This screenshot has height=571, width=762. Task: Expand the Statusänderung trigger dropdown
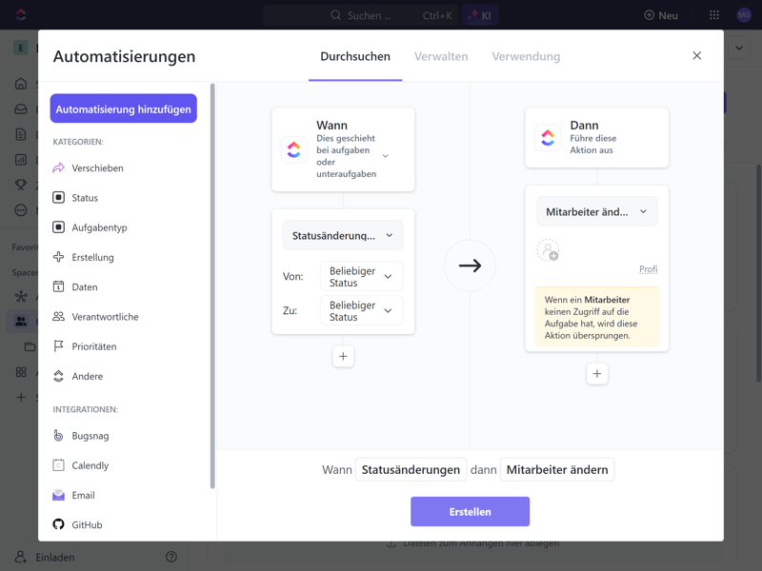pyautogui.click(x=343, y=235)
